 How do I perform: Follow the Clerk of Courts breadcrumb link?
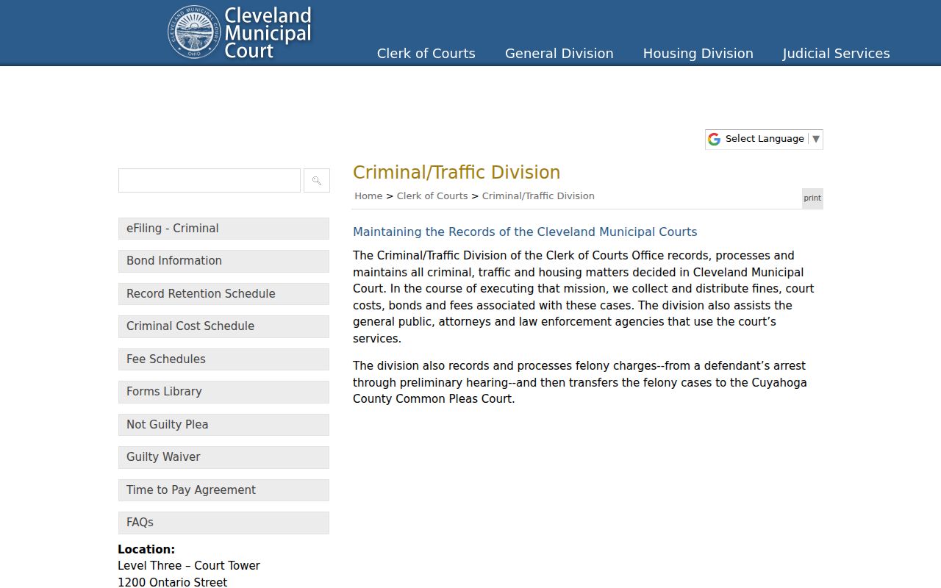[x=432, y=196]
